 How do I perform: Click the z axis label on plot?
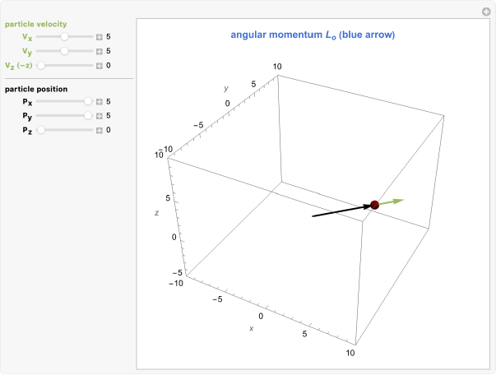[156, 213]
